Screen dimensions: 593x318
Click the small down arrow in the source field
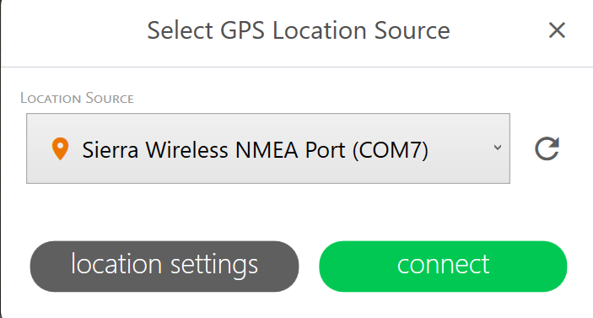tap(498, 147)
